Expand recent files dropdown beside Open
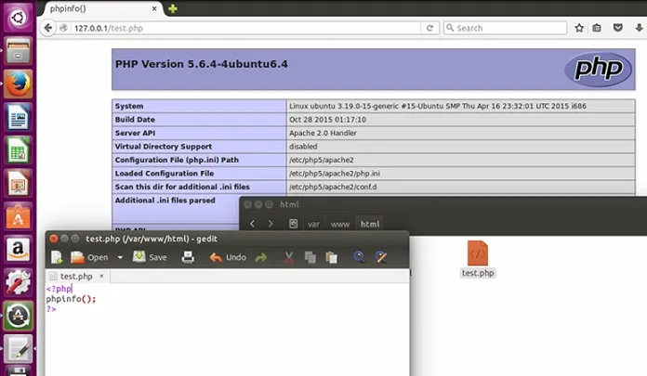The width and height of the screenshot is (647, 376). click(120, 257)
